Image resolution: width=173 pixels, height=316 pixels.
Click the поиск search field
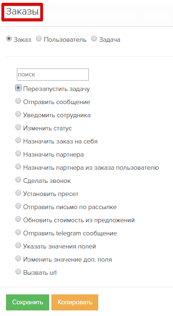(53, 75)
